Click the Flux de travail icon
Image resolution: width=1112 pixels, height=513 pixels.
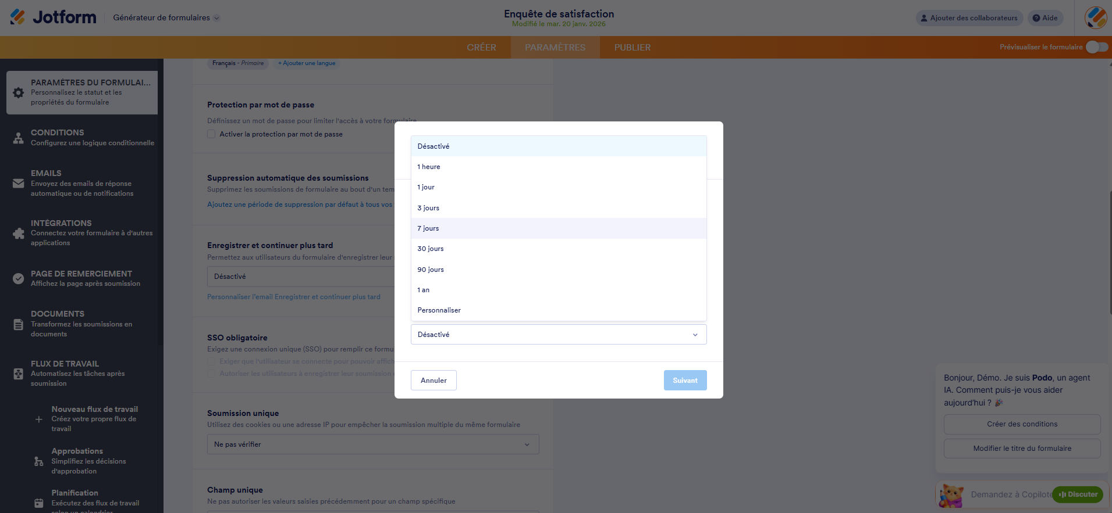(x=19, y=374)
